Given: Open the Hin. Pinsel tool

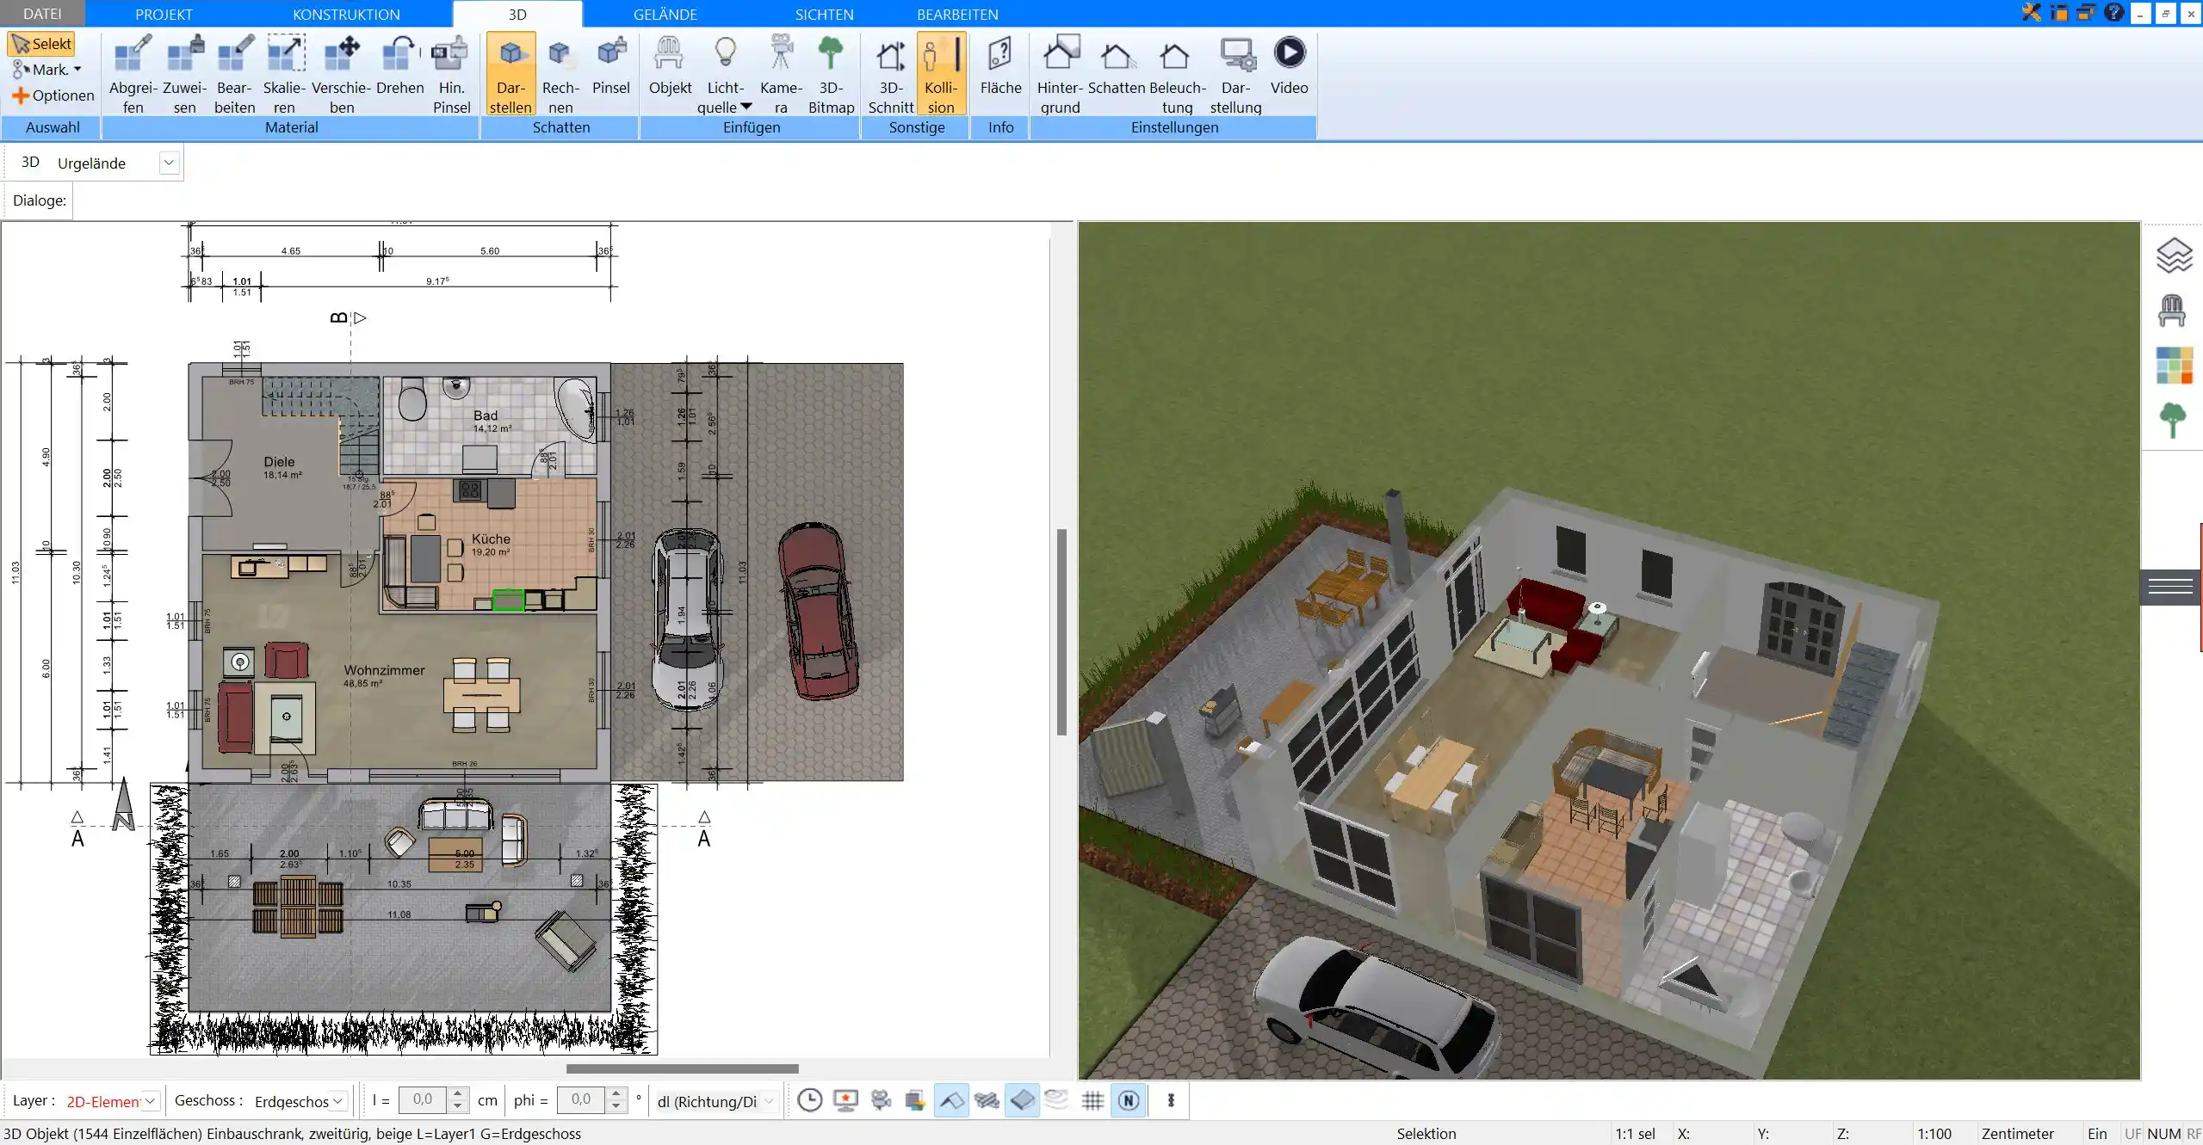Looking at the screenshot, I should [451, 75].
